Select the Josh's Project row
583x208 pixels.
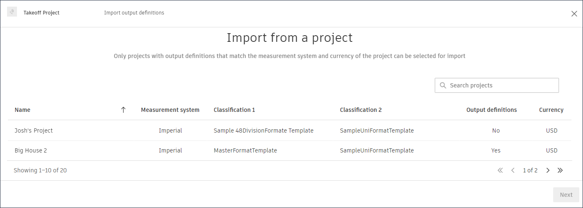(x=34, y=131)
